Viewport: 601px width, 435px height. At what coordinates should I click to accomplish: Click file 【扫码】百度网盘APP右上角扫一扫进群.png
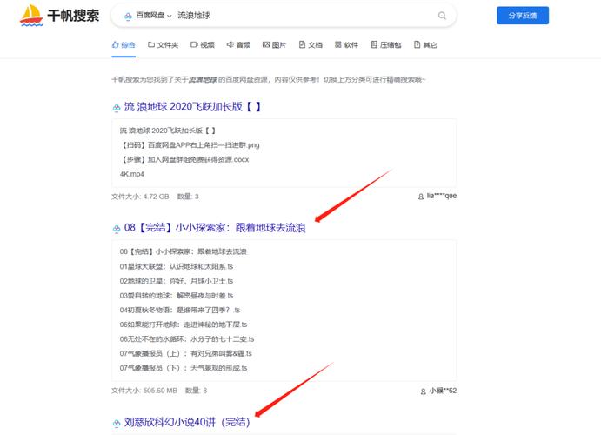pos(190,145)
